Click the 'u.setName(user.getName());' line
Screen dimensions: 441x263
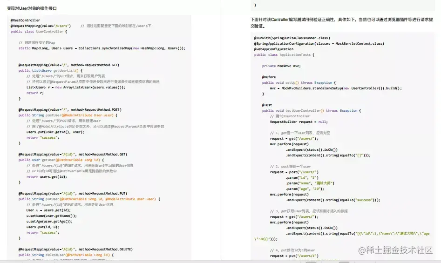coord(52,216)
